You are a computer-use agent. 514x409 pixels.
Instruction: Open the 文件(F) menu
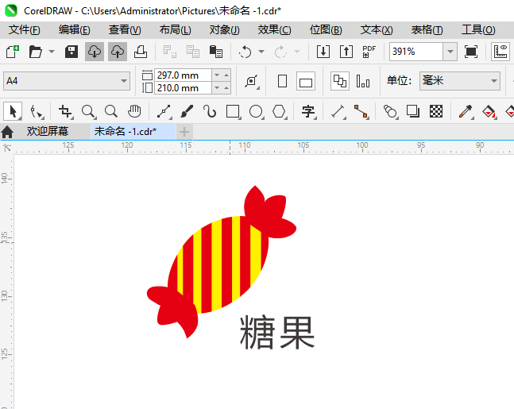25,30
